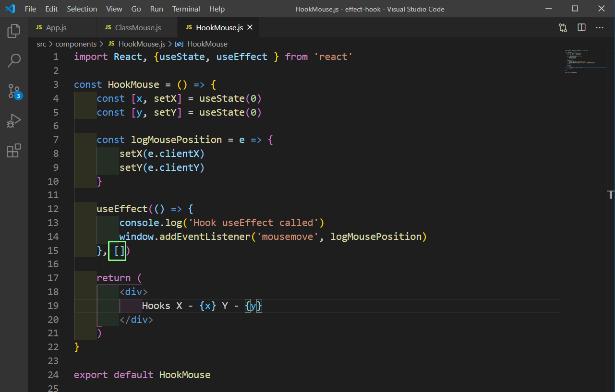
Task: Click the Open Changes compare icon
Action: click(x=563, y=28)
